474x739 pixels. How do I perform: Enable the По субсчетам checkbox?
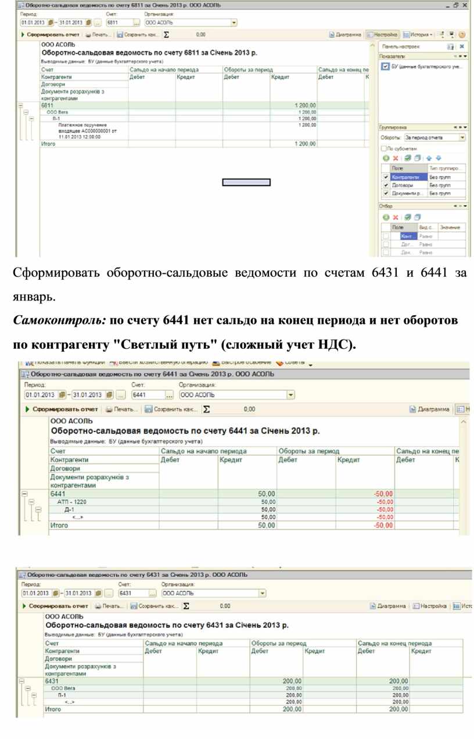click(x=383, y=148)
